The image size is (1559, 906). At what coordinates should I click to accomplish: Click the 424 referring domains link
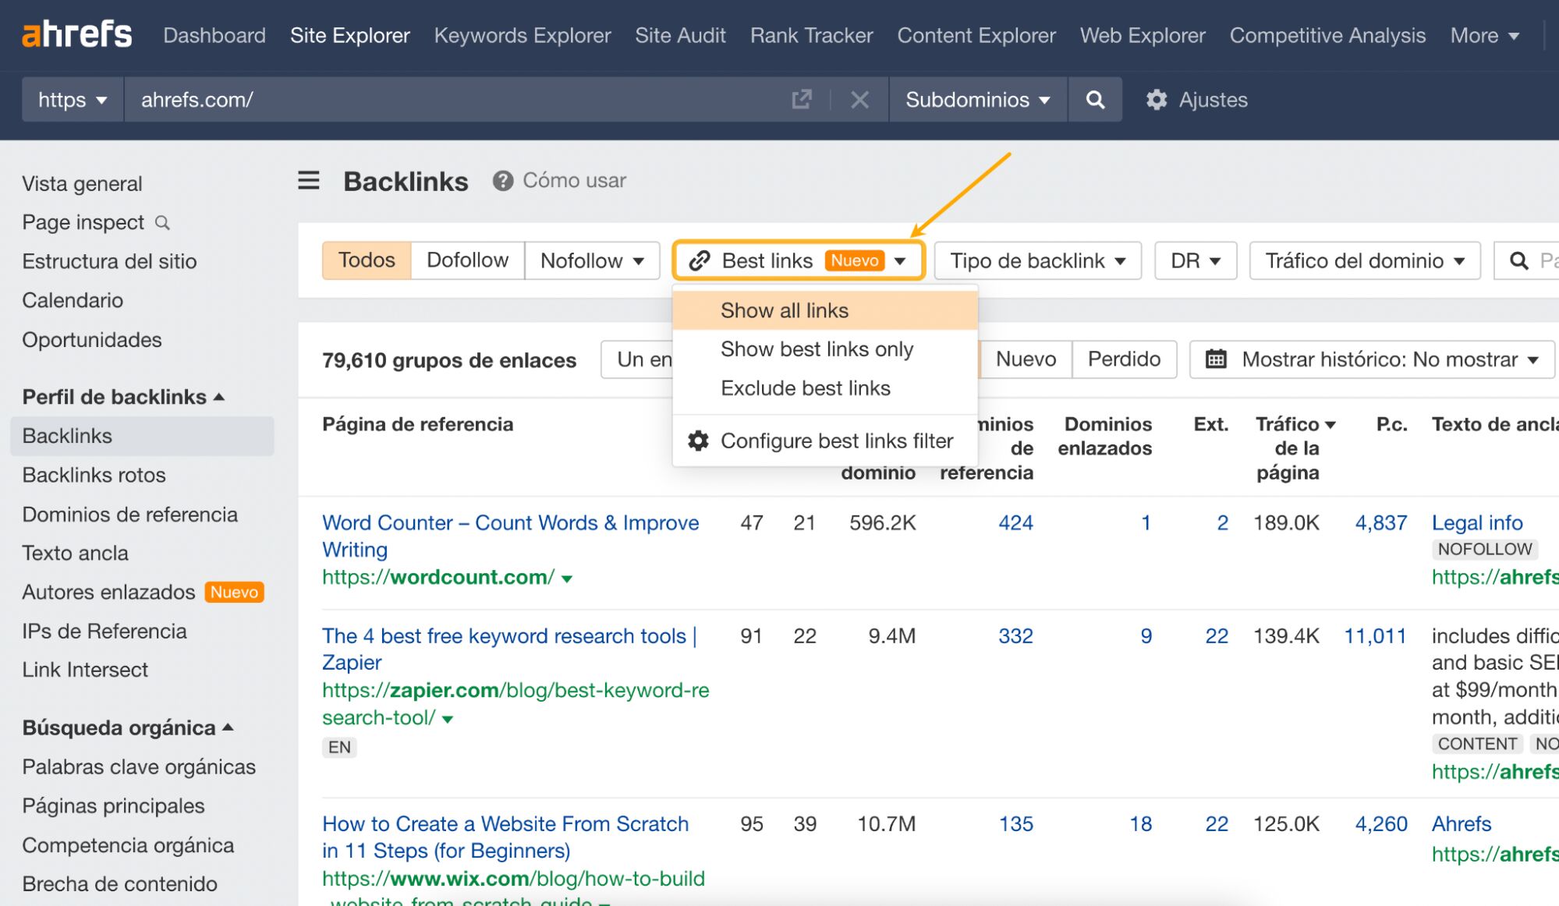click(1015, 523)
